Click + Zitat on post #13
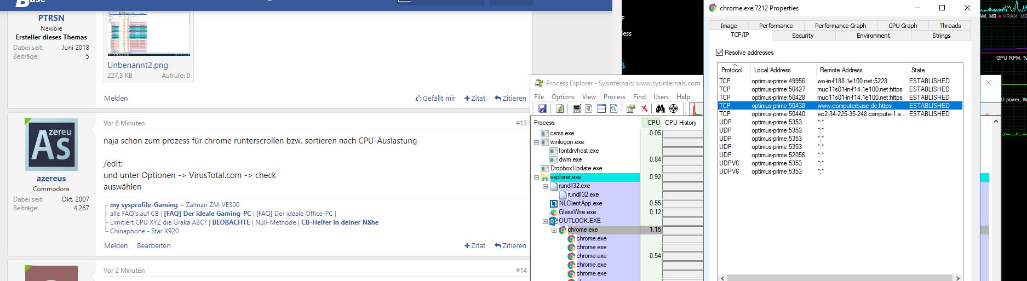The height and width of the screenshot is (281, 1027). (x=475, y=246)
